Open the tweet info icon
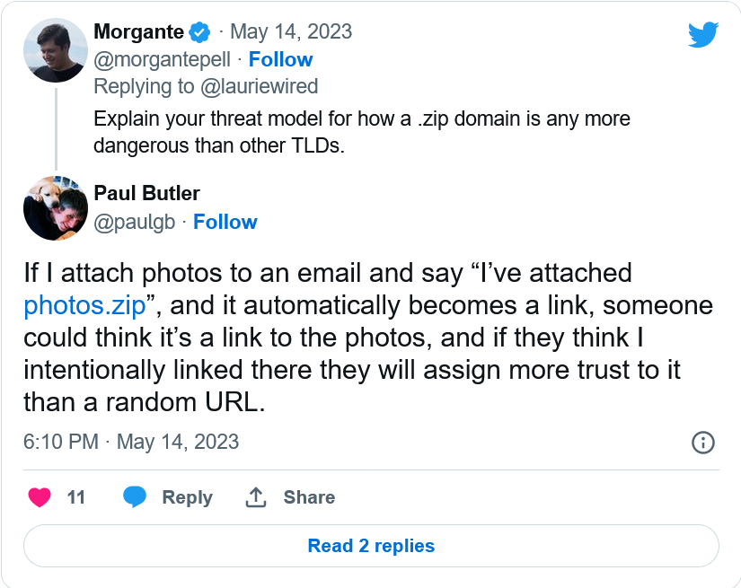 tap(702, 442)
